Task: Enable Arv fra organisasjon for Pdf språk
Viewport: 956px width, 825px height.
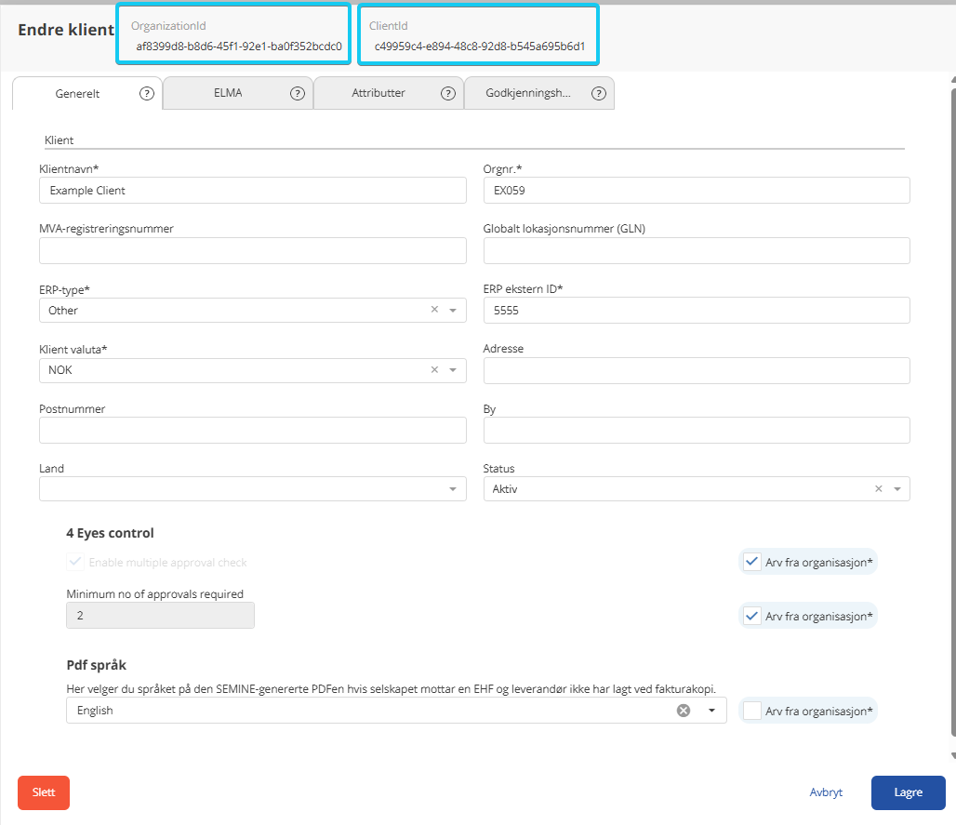Action: pos(752,711)
